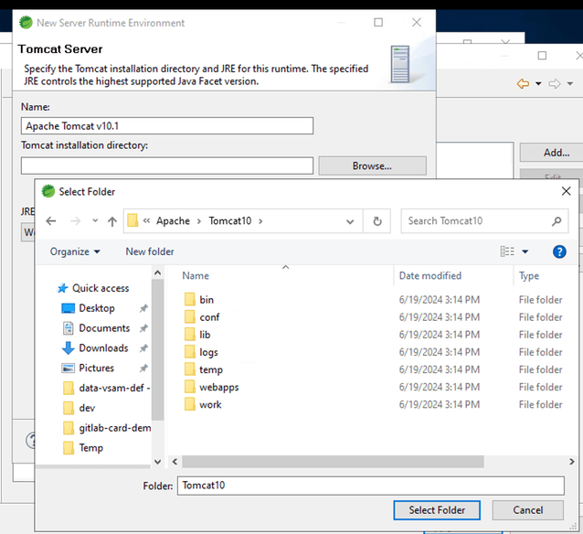
Task: Click the folder icon of webapps
Action: tap(190, 387)
